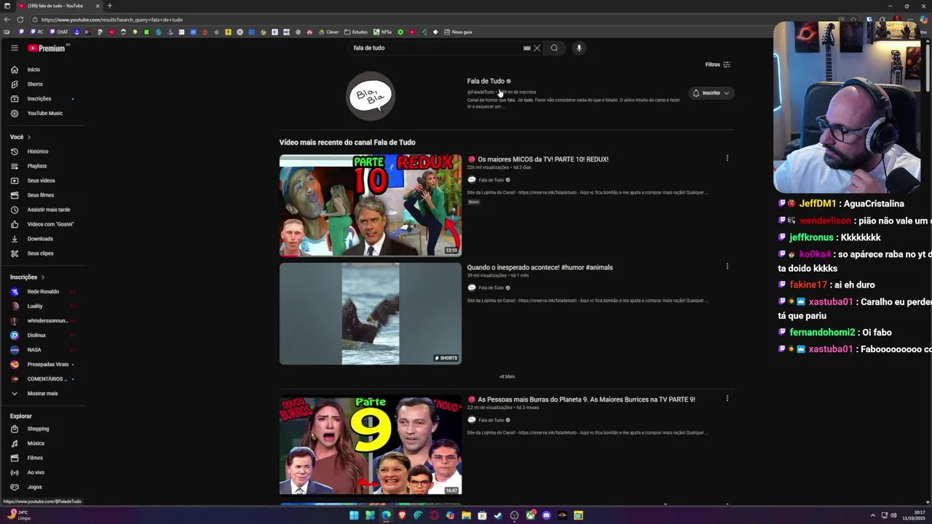The height and width of the screenshot is (524, 932).
Task: Open the Filtros search filters
Action: (x=717, y=65)
